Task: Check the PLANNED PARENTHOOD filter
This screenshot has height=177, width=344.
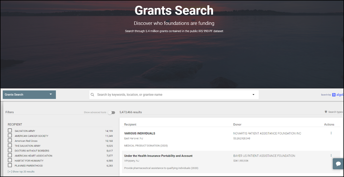Action: click(x=10, y=165)
